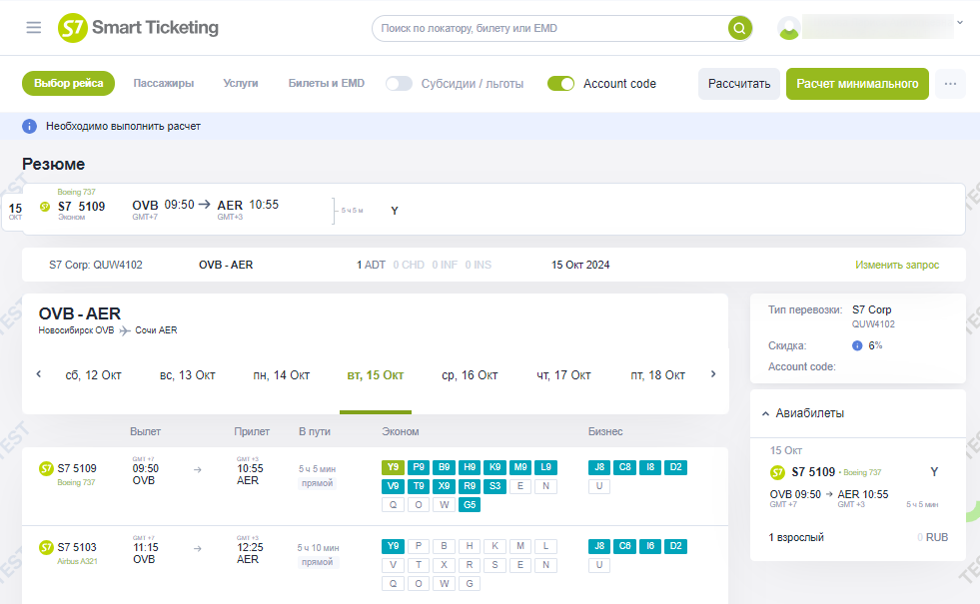Pick fare class K9 on flight S7 5109
Viewport: 980px width, 604px height.
point(495,467)
